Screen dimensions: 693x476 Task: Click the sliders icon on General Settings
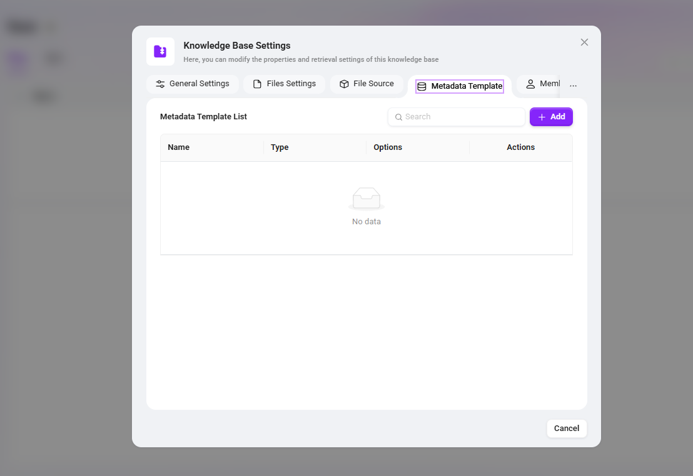(161, 84)
